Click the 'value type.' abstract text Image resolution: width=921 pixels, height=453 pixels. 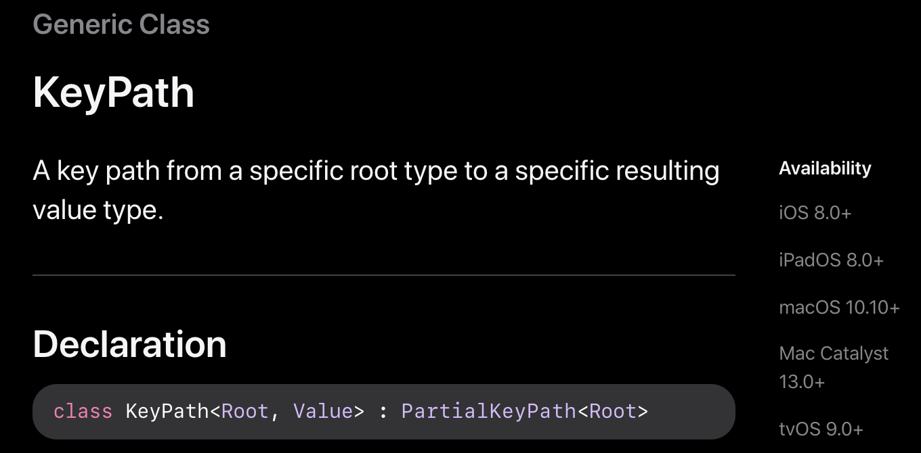point(98,210)
